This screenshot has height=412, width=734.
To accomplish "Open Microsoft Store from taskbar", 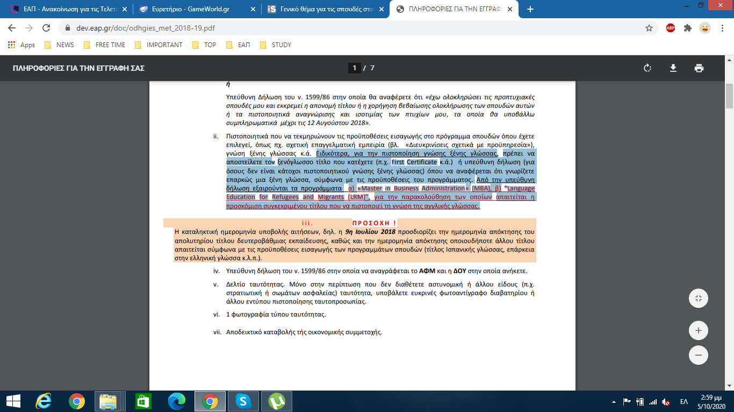I will point(142,401).
